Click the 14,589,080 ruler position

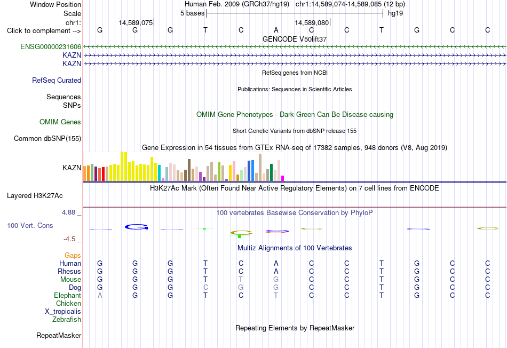(312, 22)
